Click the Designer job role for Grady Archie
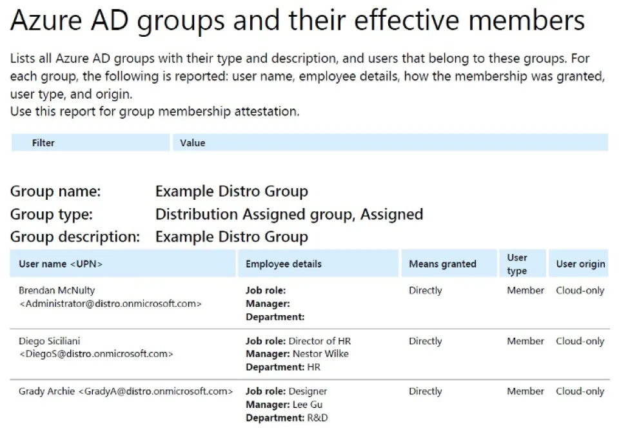 [308, 391]
